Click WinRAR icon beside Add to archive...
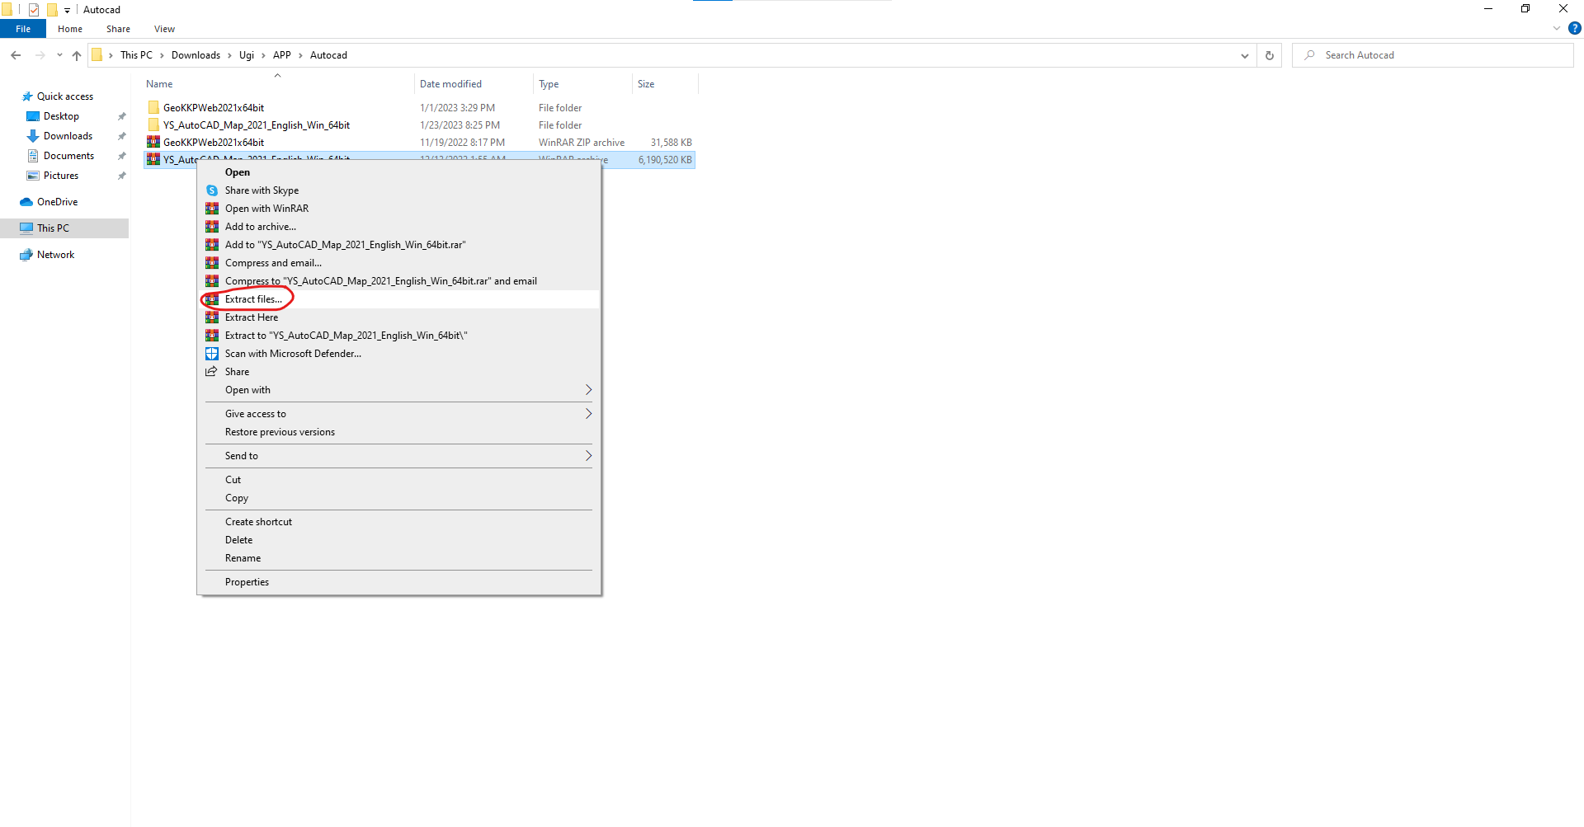 (212, 227)
